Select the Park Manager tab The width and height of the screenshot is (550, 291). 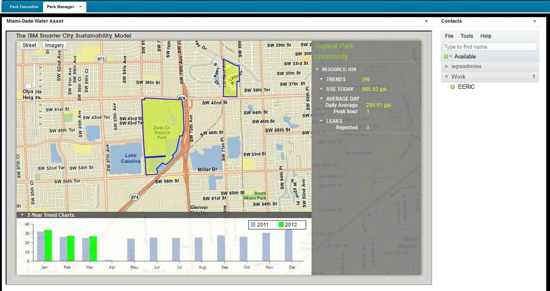point(60,7)
